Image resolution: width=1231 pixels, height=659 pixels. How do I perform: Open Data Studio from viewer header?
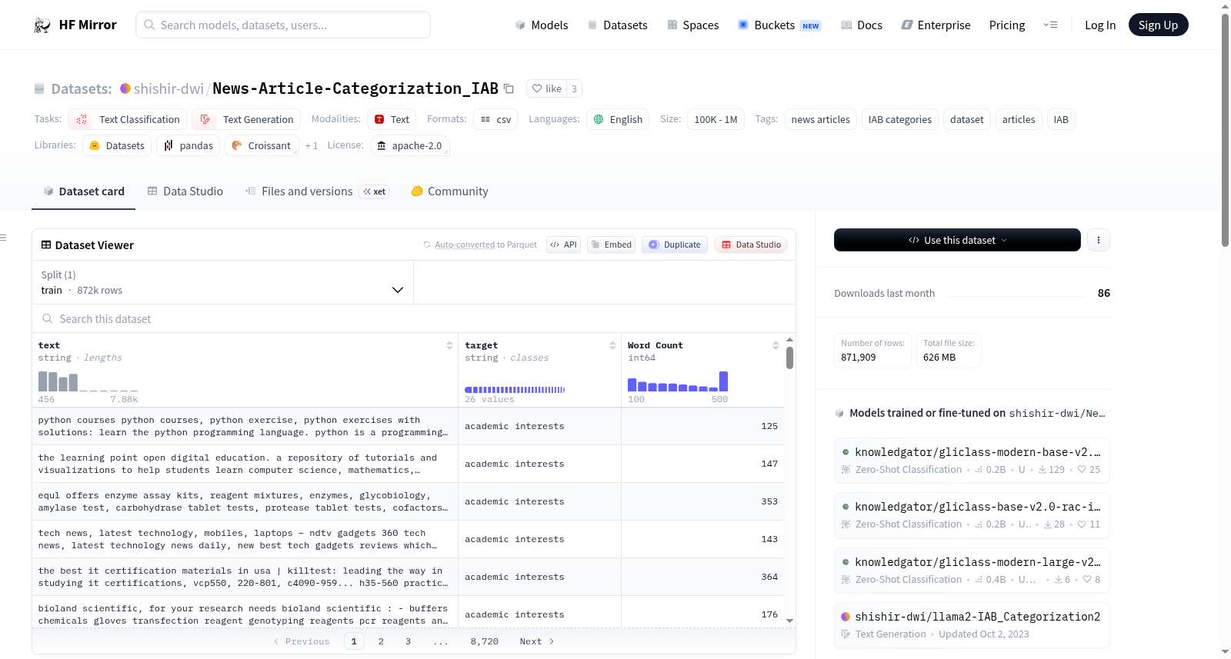tap(751, 245)
